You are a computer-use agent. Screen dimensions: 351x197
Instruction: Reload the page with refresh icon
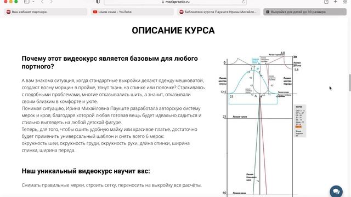(244, 2)
